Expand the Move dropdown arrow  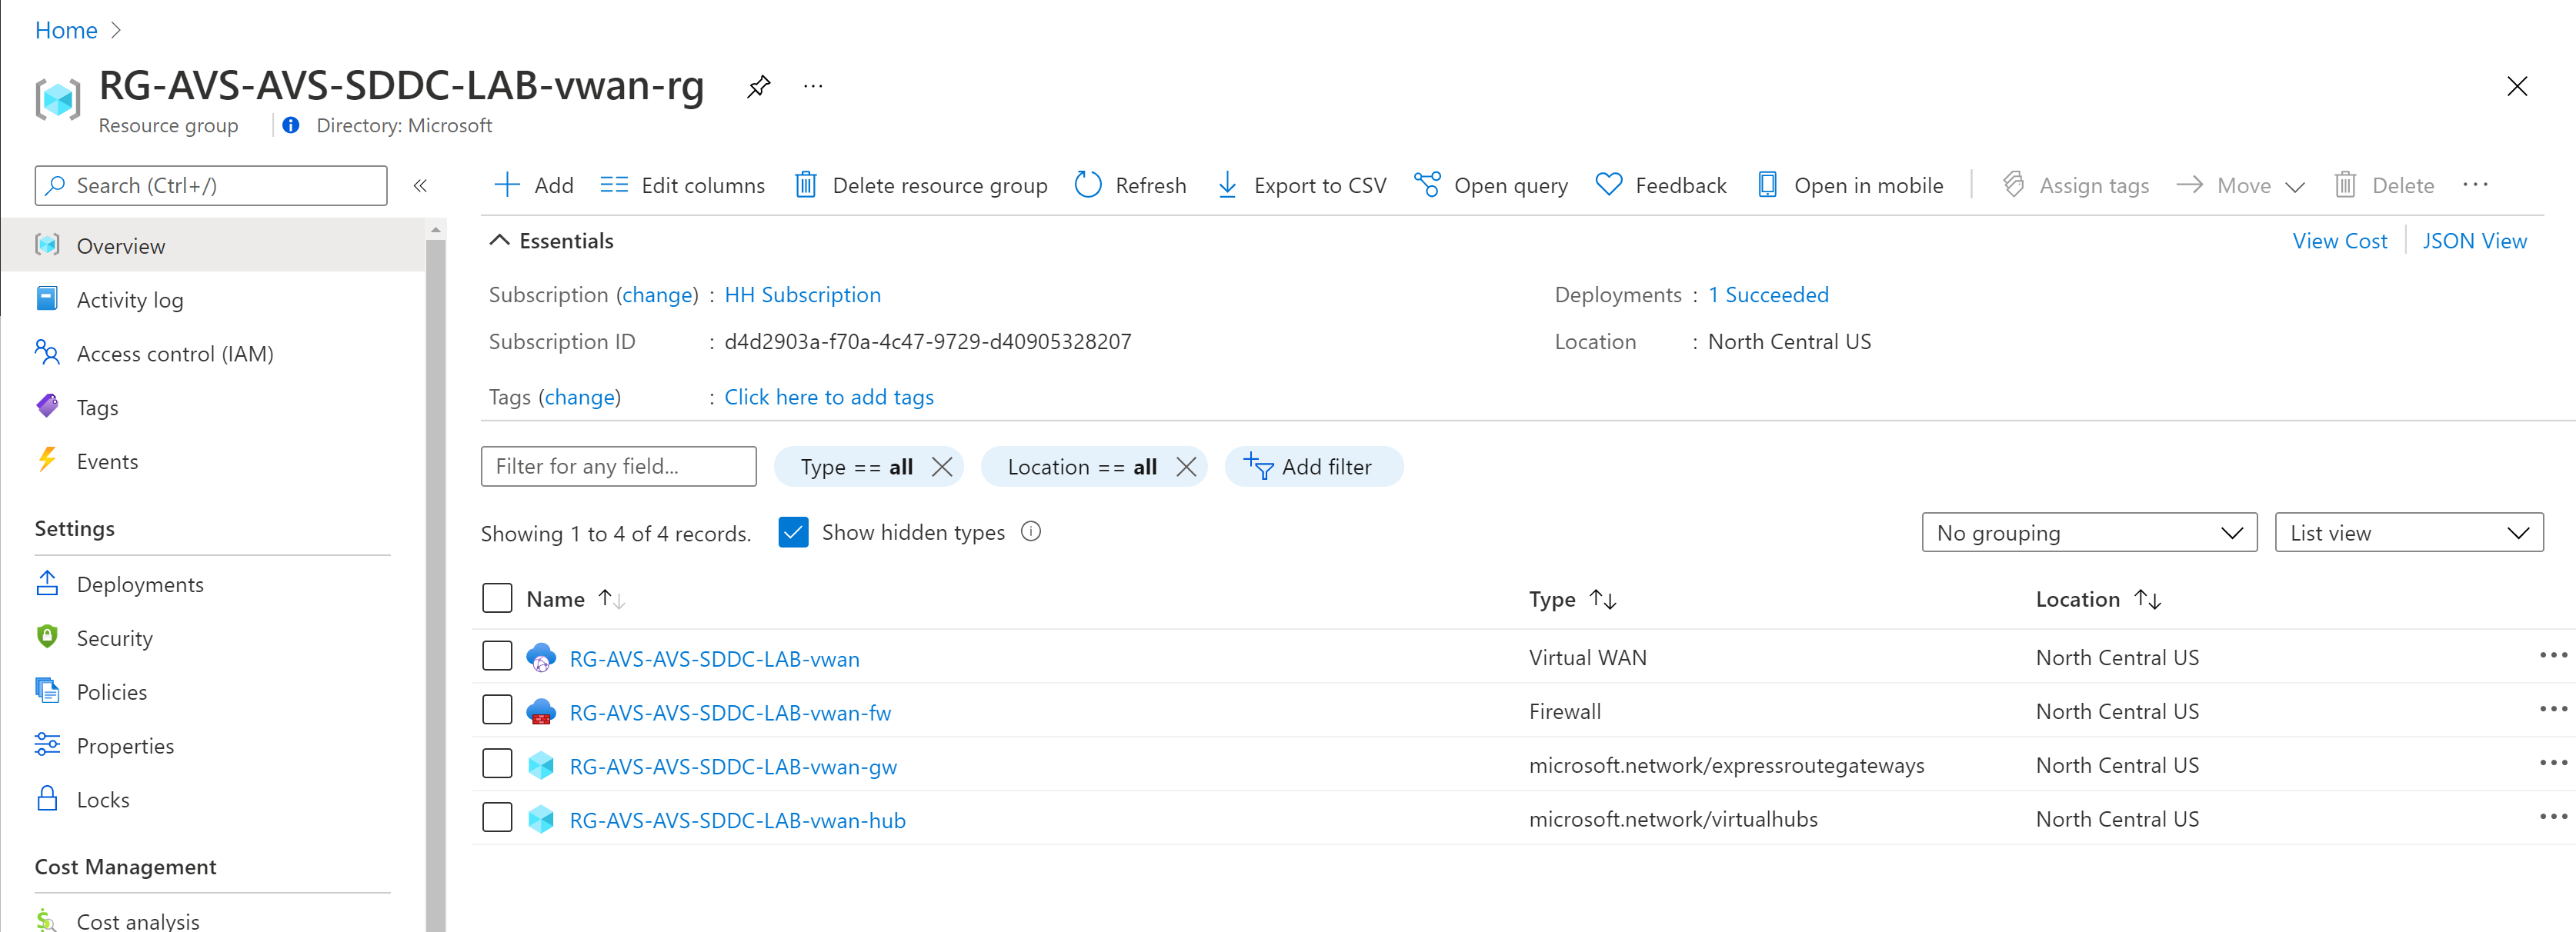[2297, 185]
